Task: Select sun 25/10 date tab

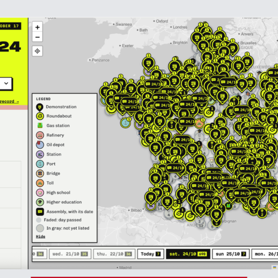Action: [231, 254]
